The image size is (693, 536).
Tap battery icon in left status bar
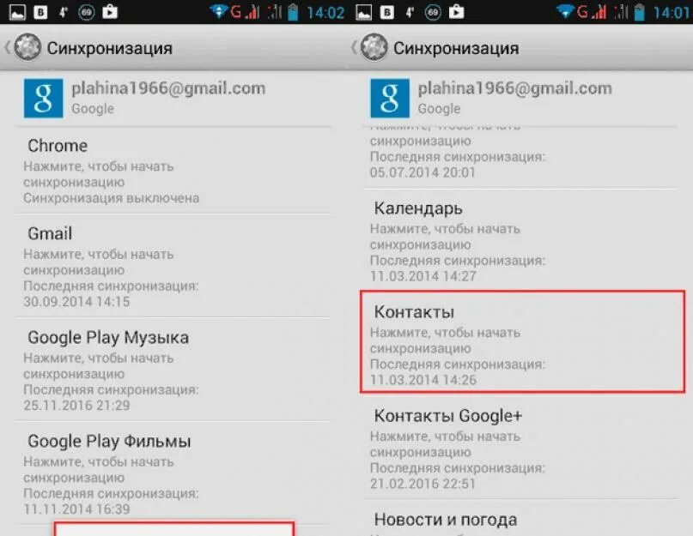coord(293,12)
